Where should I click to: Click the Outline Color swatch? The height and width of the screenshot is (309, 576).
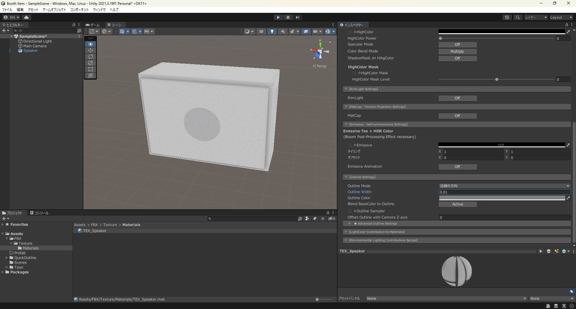[502, 198]
